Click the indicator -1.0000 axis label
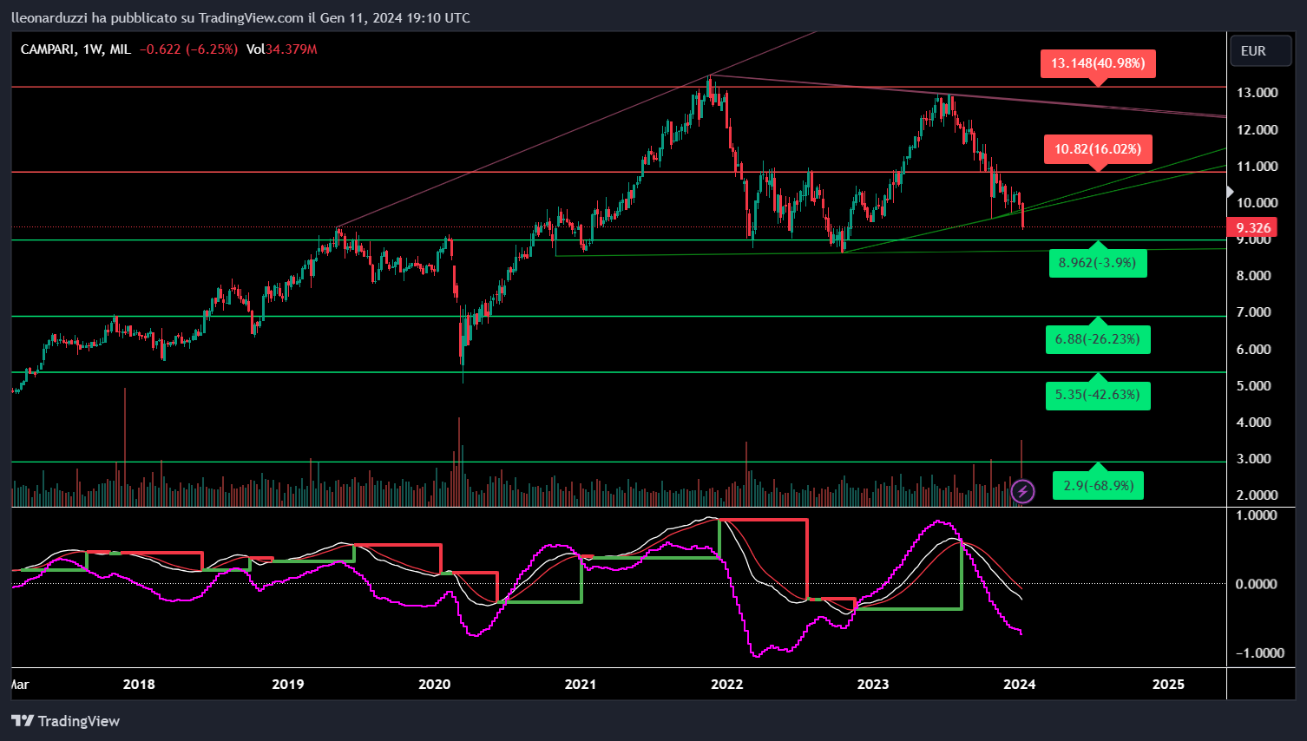Image resolution: width=1307 pixels, height=741 pixels. (x=1259, y=653)
